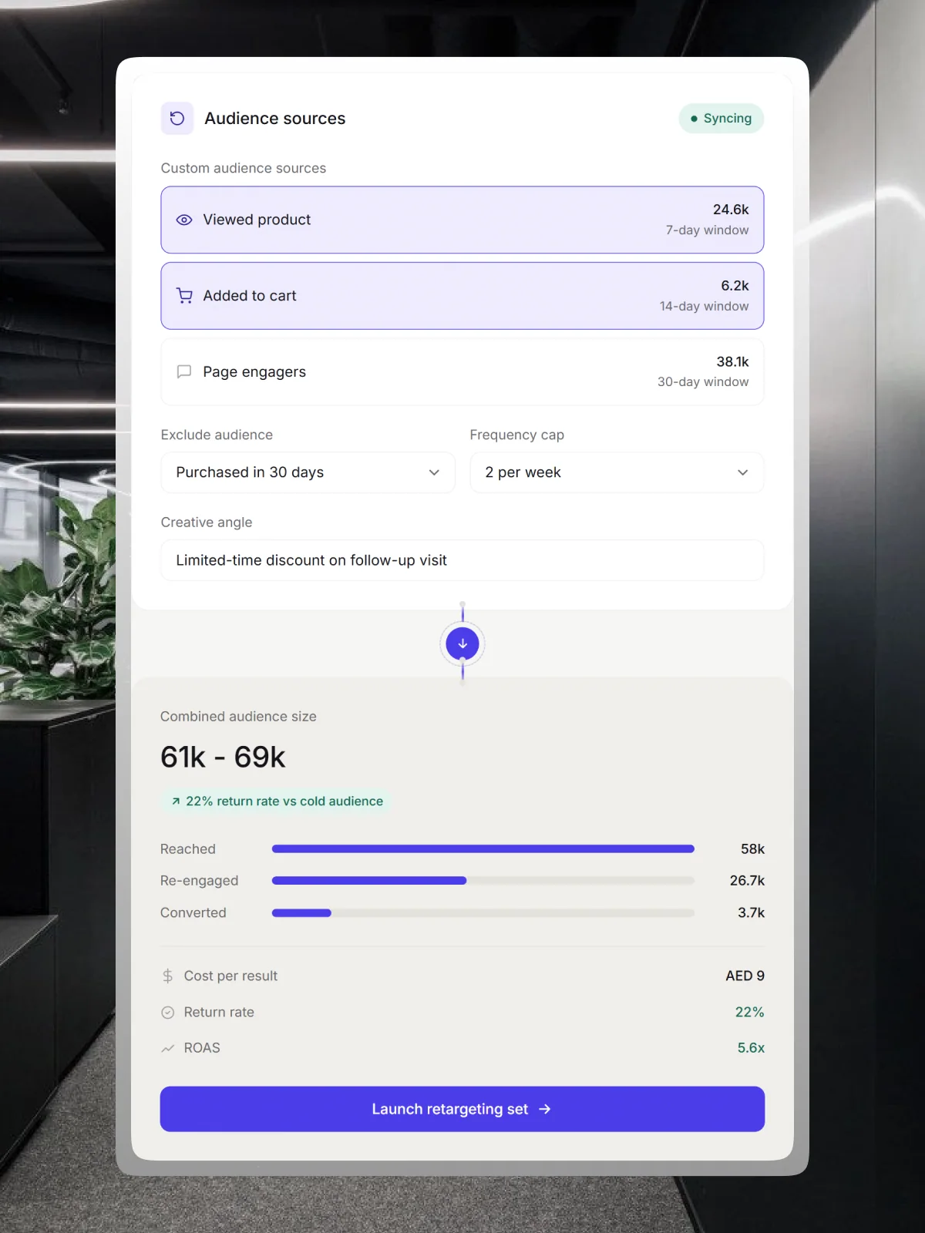Viewport: 925px width, 1233px height.
Task: Click the 22% return rate vs cold audience badge
Action: (x=276, y=801)
